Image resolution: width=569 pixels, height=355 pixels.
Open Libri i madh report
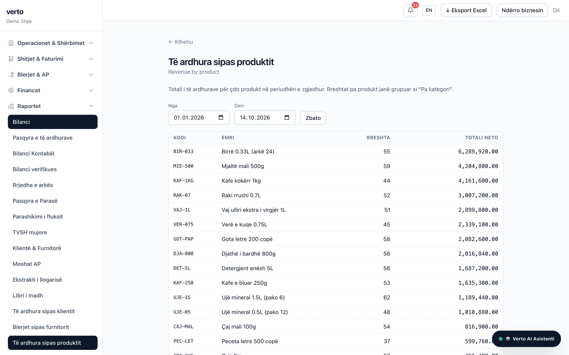pos(53,295)
